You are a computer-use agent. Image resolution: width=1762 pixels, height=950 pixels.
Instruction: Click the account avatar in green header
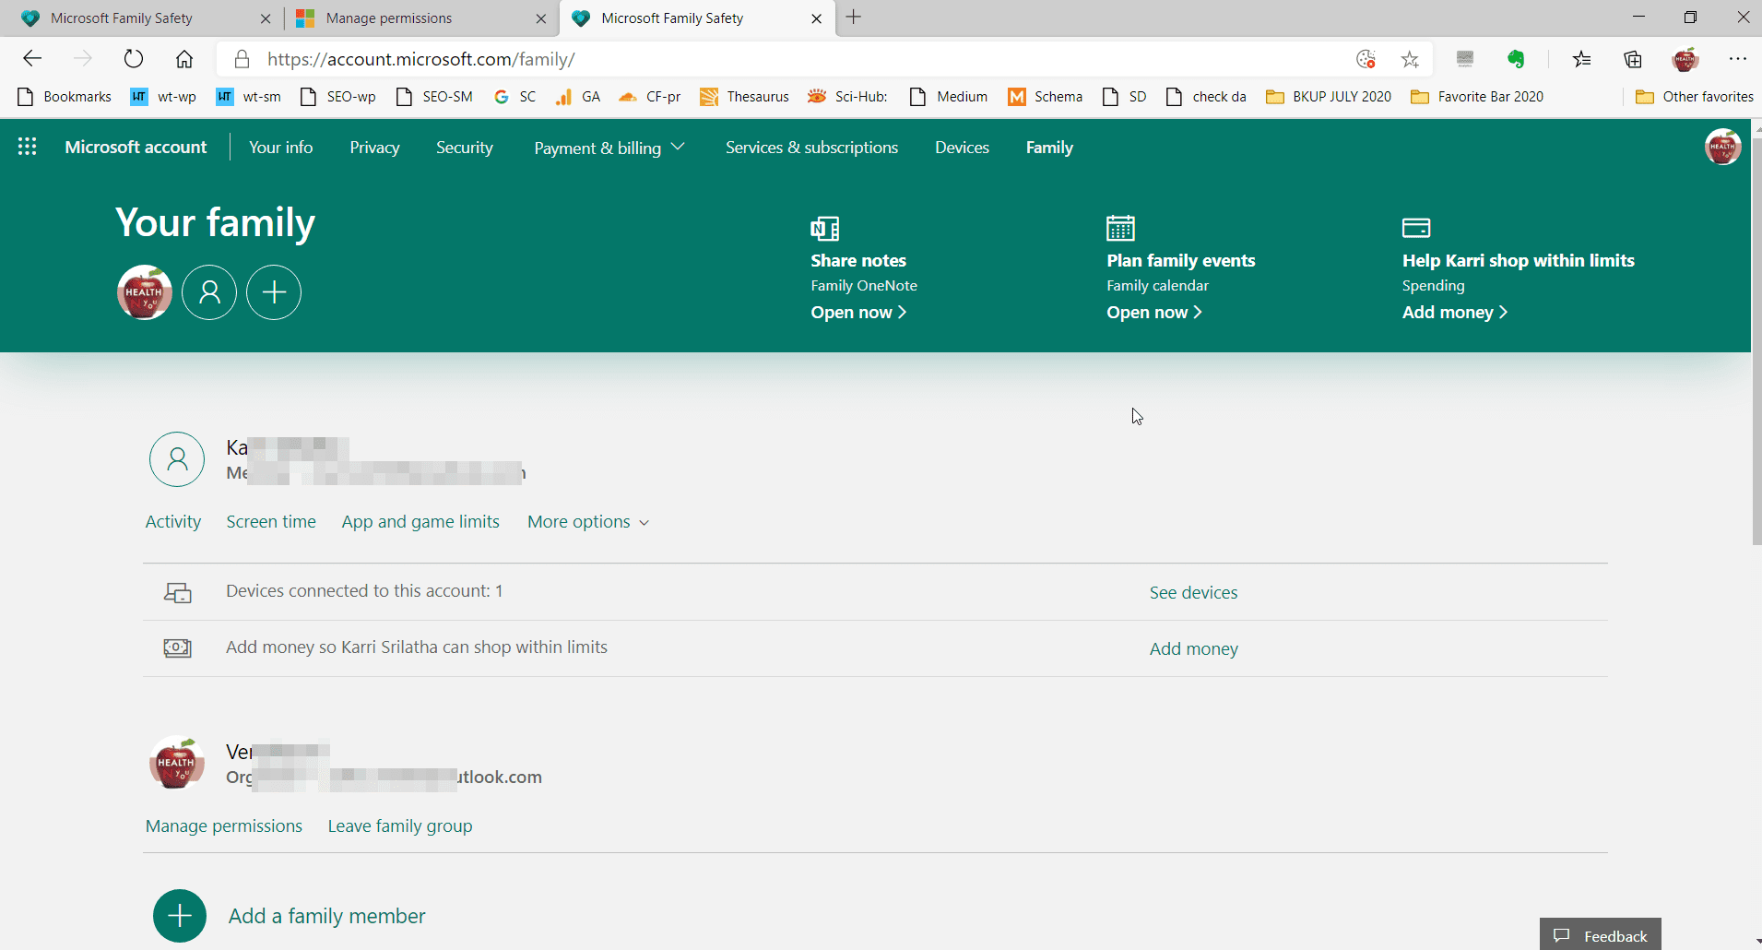click(x=1722, y=147)
